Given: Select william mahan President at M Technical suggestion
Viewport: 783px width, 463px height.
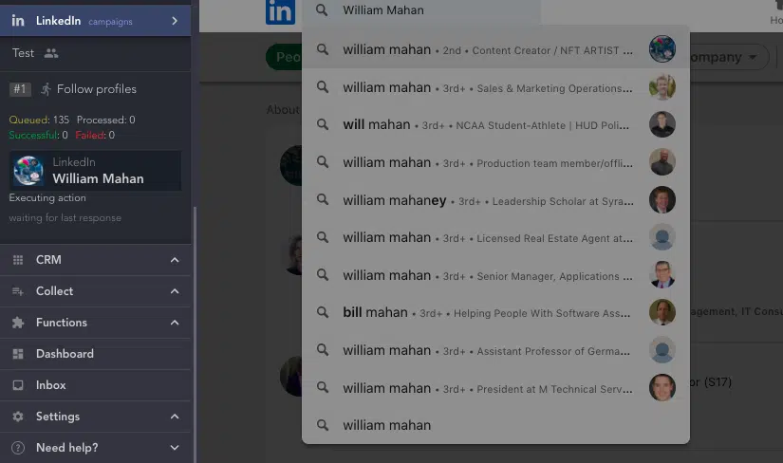Looking at the screenshot, I should tap(495, 388).
